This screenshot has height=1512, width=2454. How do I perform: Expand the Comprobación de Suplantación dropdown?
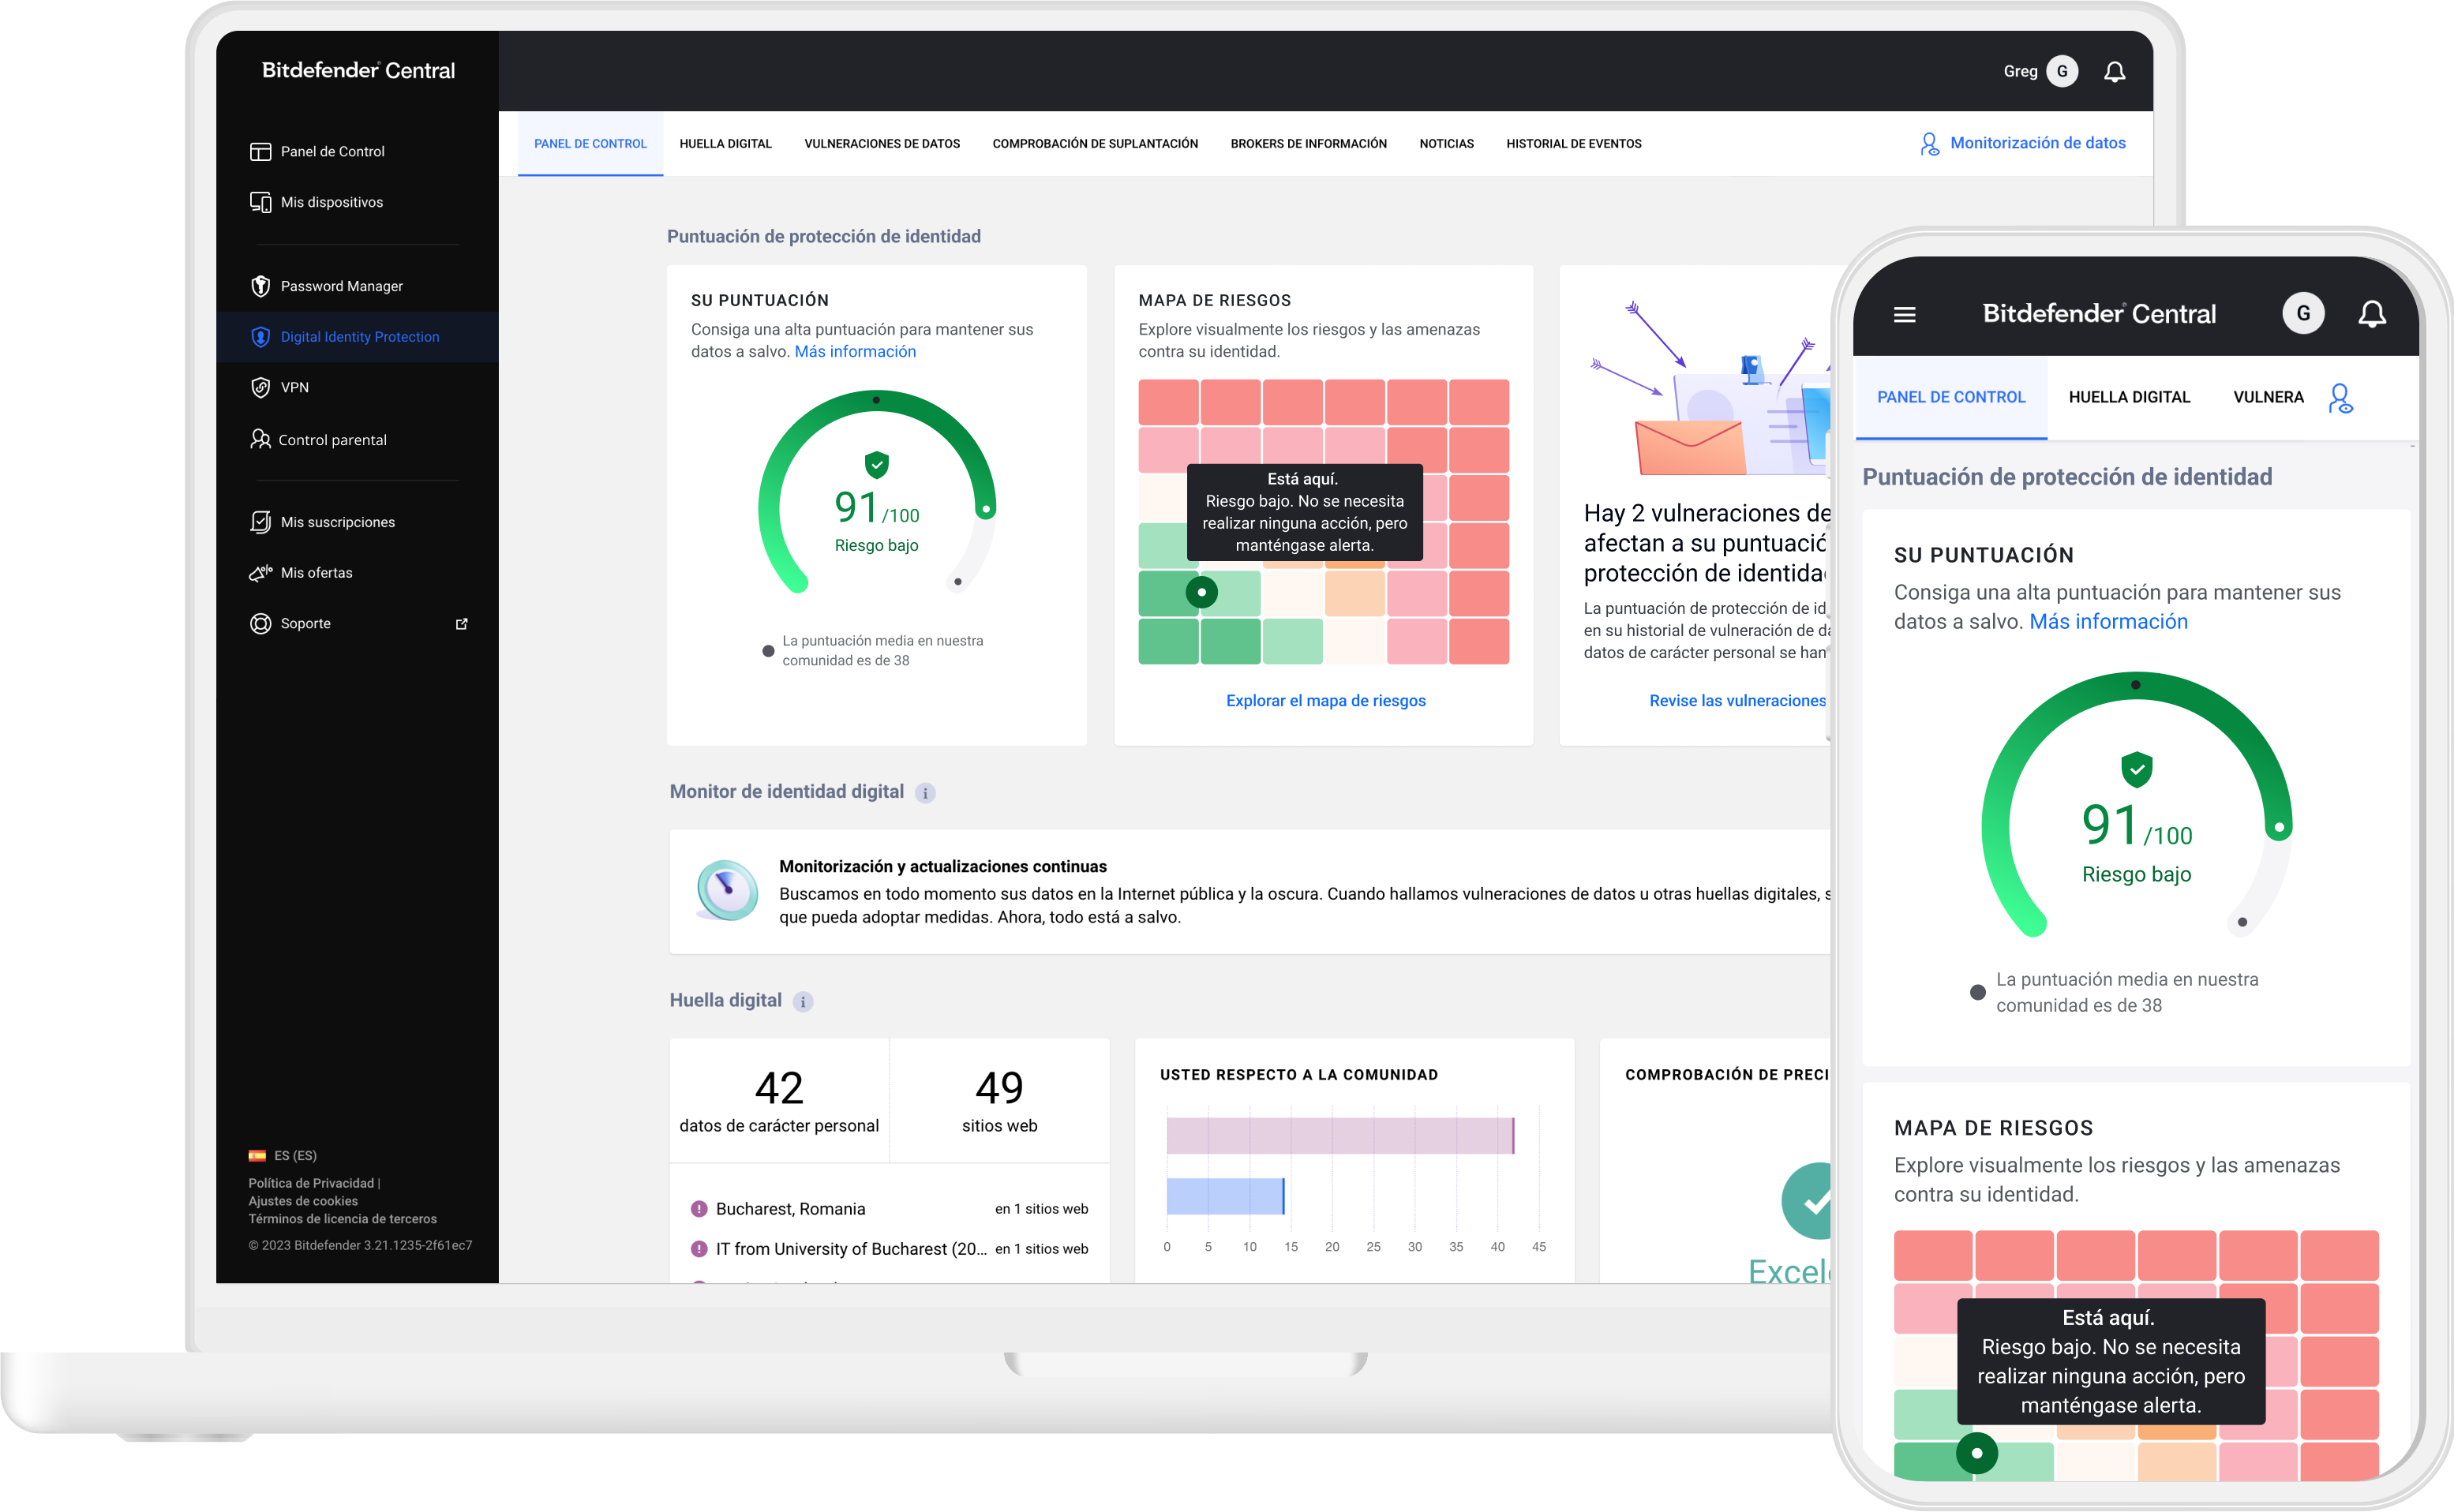pos(1092,144)
